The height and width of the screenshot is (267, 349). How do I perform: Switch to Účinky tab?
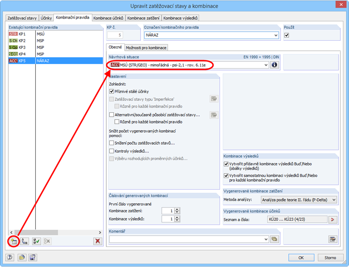[46, 18]
